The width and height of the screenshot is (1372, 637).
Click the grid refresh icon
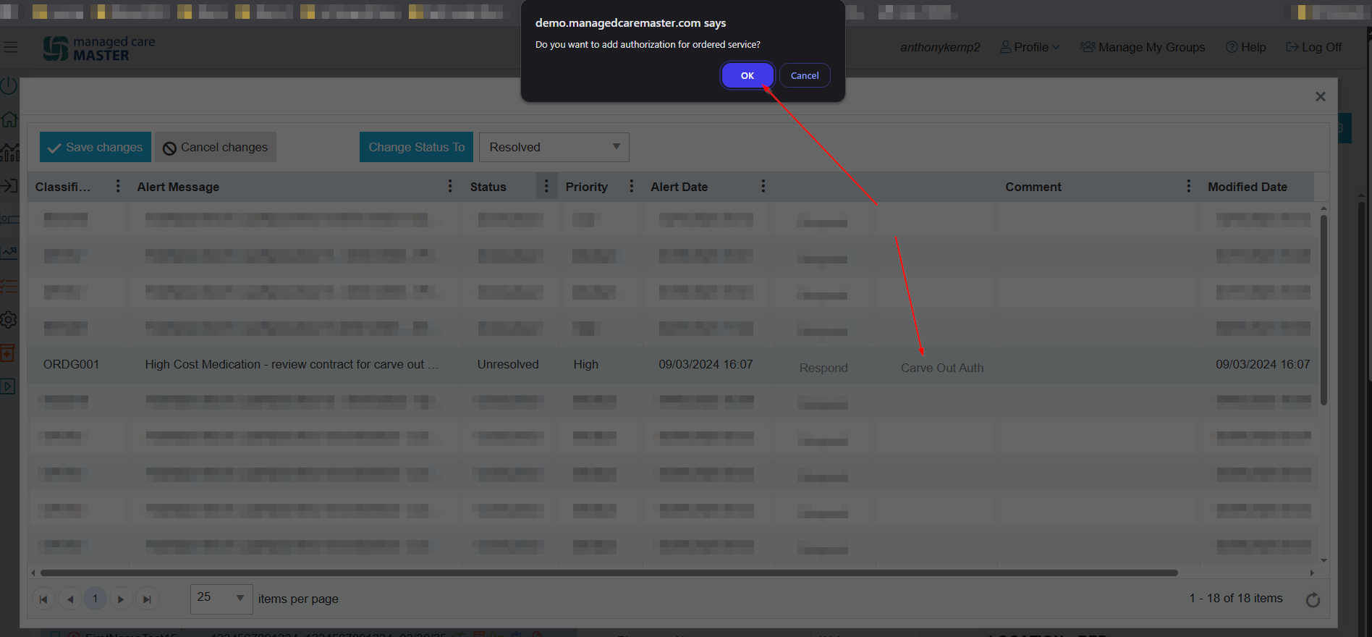tap(1313, 599)
